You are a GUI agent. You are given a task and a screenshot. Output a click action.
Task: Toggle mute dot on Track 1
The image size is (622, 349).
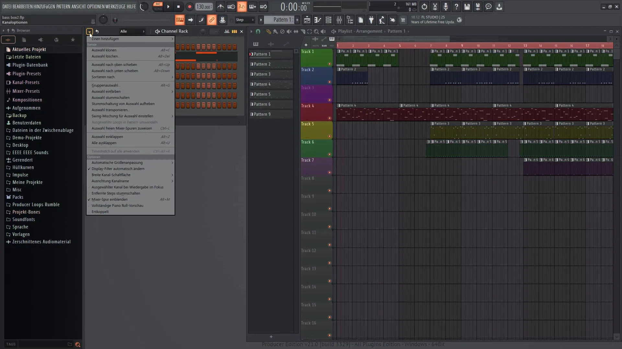329,64
